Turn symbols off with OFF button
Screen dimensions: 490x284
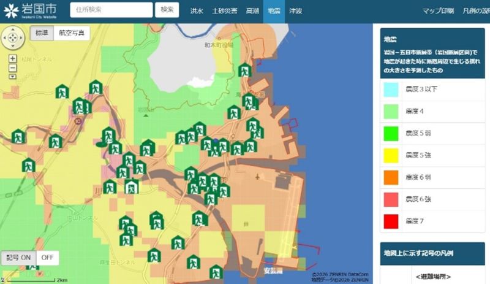coord(48,258)
